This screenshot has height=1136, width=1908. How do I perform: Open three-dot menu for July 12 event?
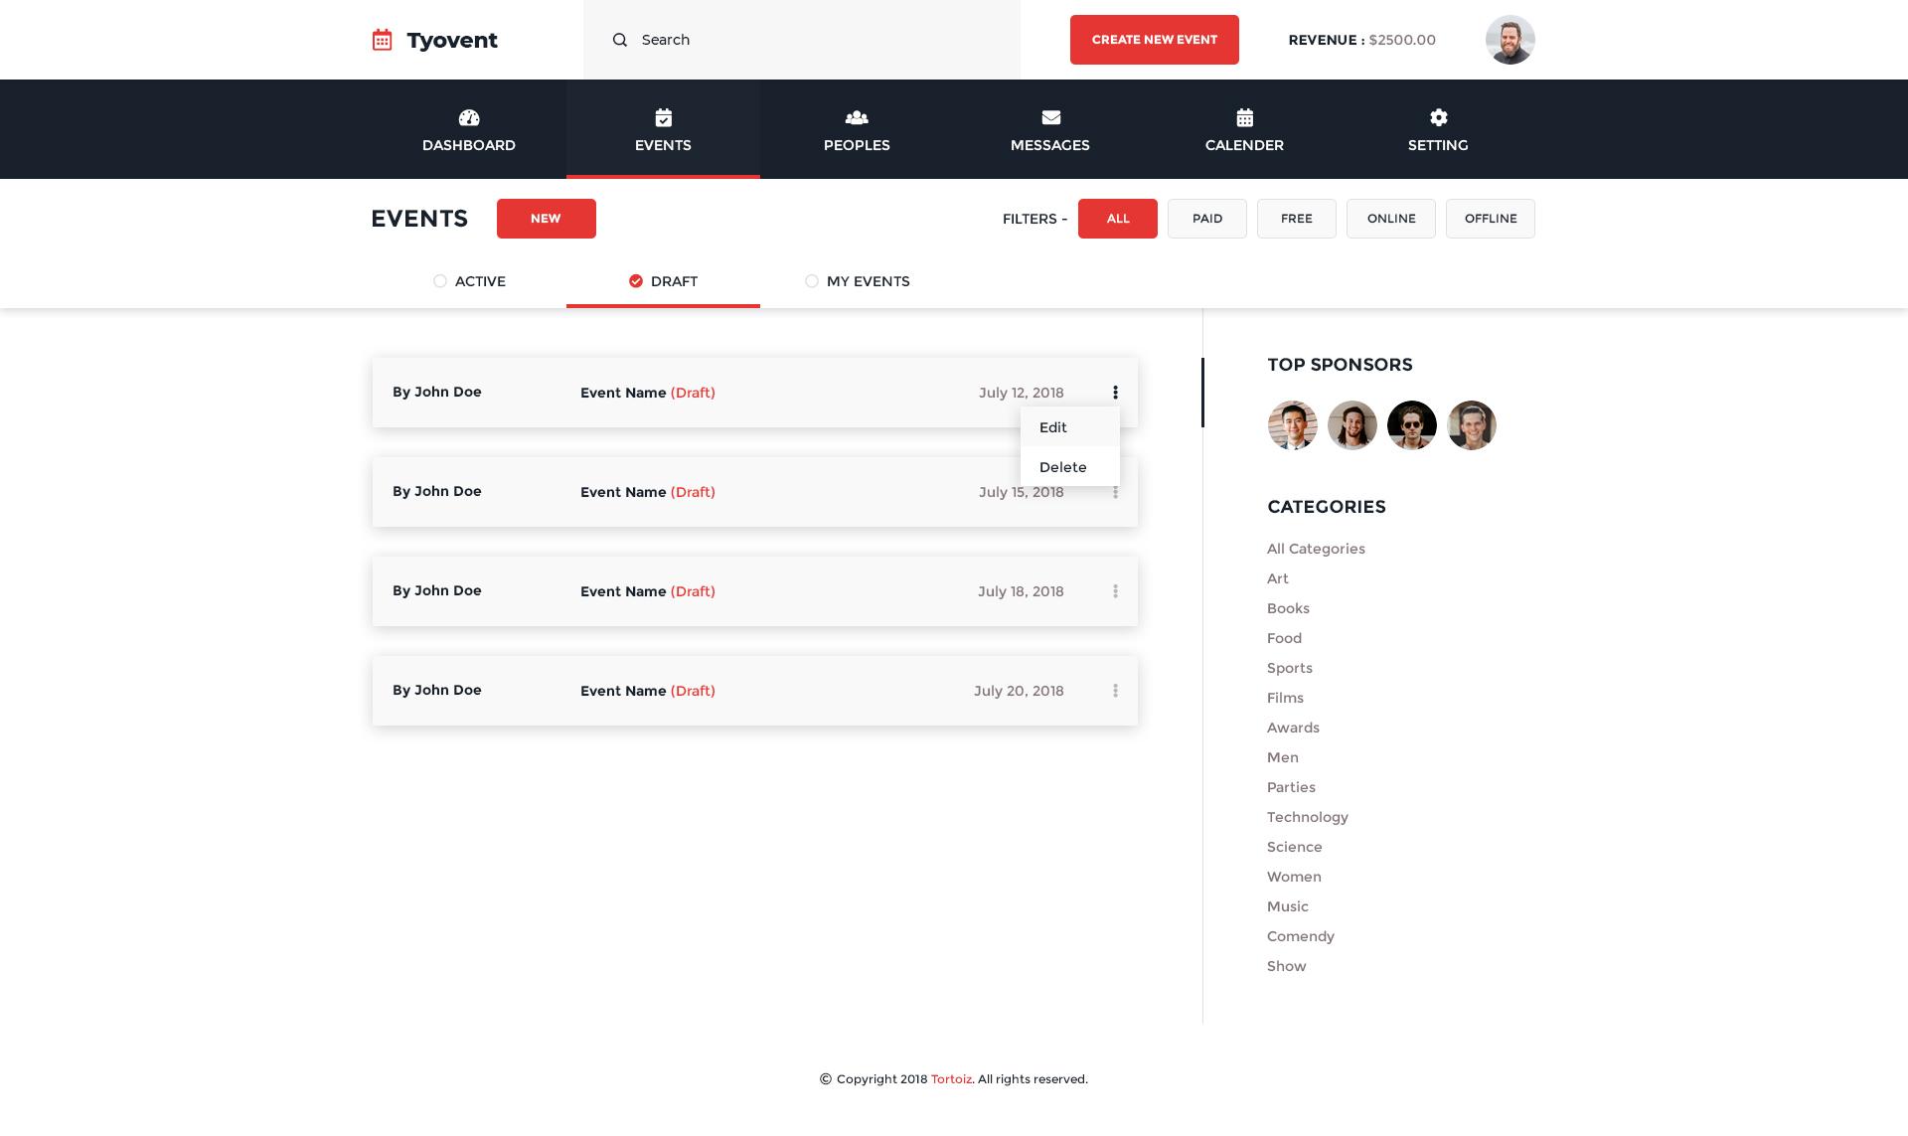click(x=1115, y=393)
